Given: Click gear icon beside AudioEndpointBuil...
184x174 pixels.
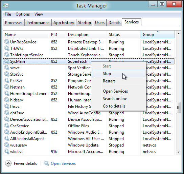Looking at the screenshot, I should coord(7,132).
